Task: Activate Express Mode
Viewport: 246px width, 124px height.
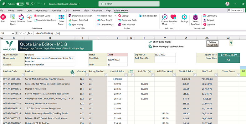Action: pyautogui.click(x=165, y=20)
